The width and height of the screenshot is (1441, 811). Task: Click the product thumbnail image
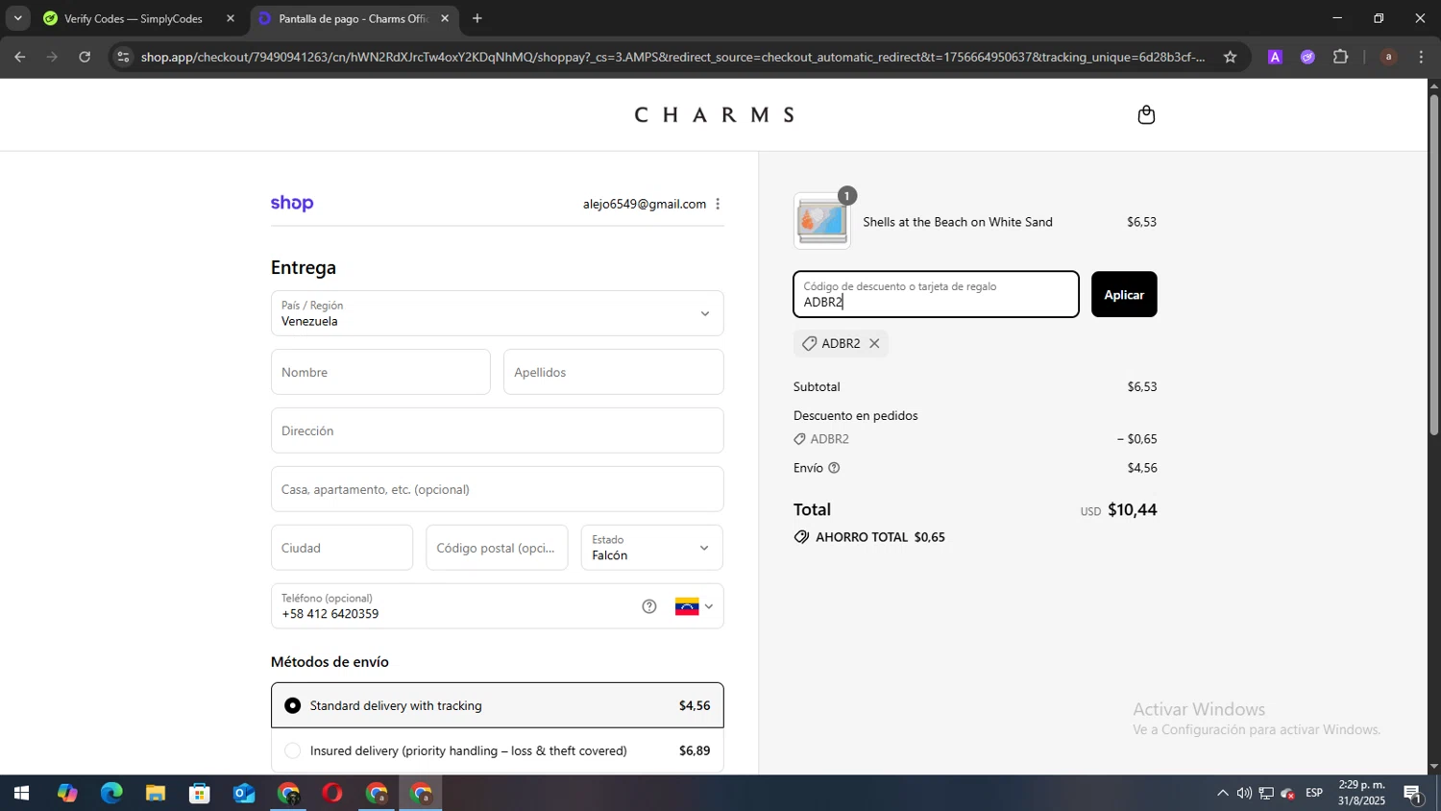821,221
